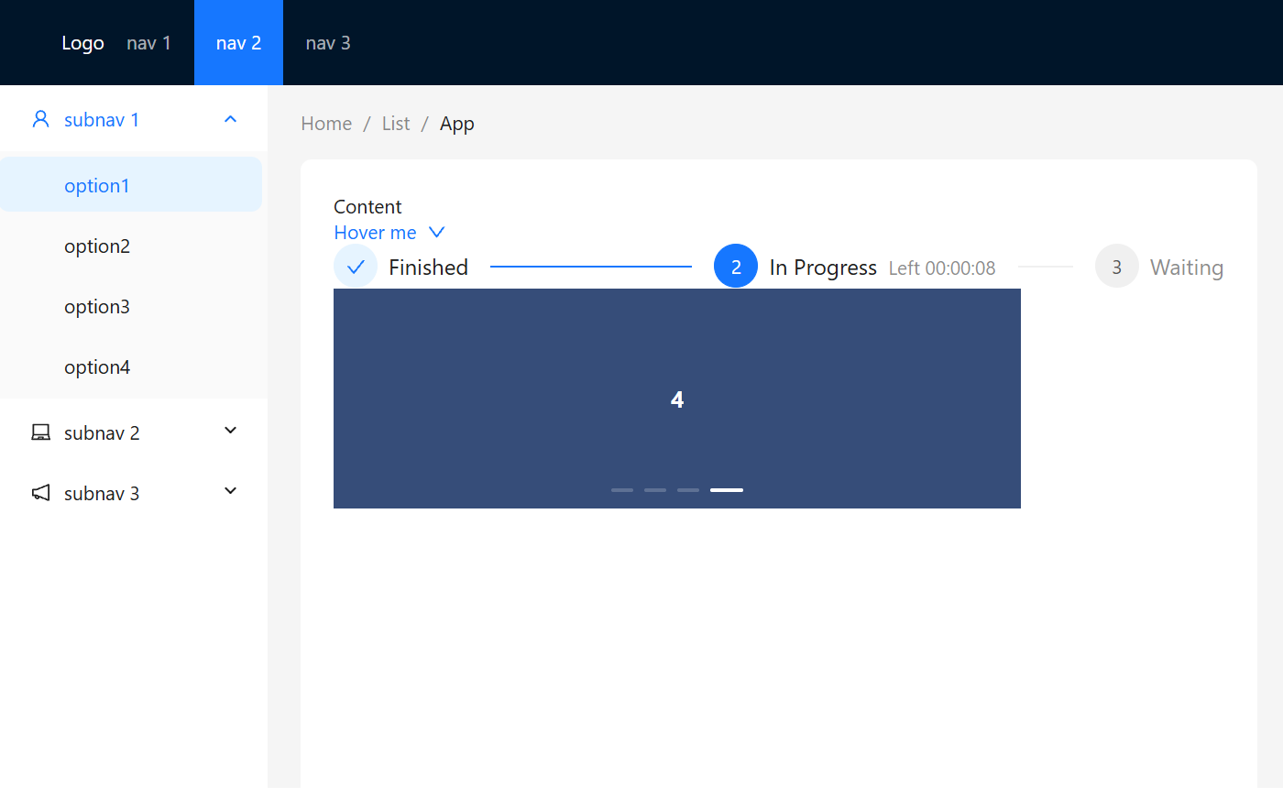Select option2 in the sidebar
The height and width of the screenshot is (798, 1283).
(x=97, y=246)
